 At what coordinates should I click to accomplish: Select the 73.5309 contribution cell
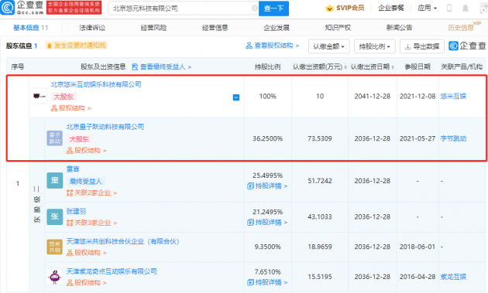tap(320, 138)
